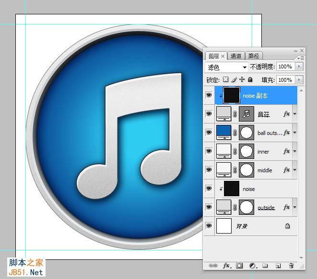Add a layer mask from panel footer
Viewport: 317px width, 279px height.
click(x=239, y=266)
